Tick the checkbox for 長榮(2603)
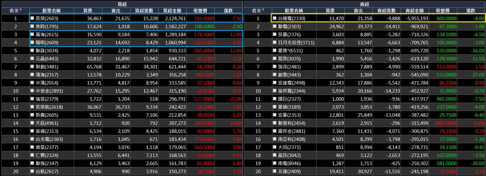 pos(32,18)
